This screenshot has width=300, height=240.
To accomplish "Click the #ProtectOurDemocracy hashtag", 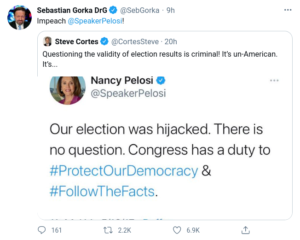I will point(123,171).
